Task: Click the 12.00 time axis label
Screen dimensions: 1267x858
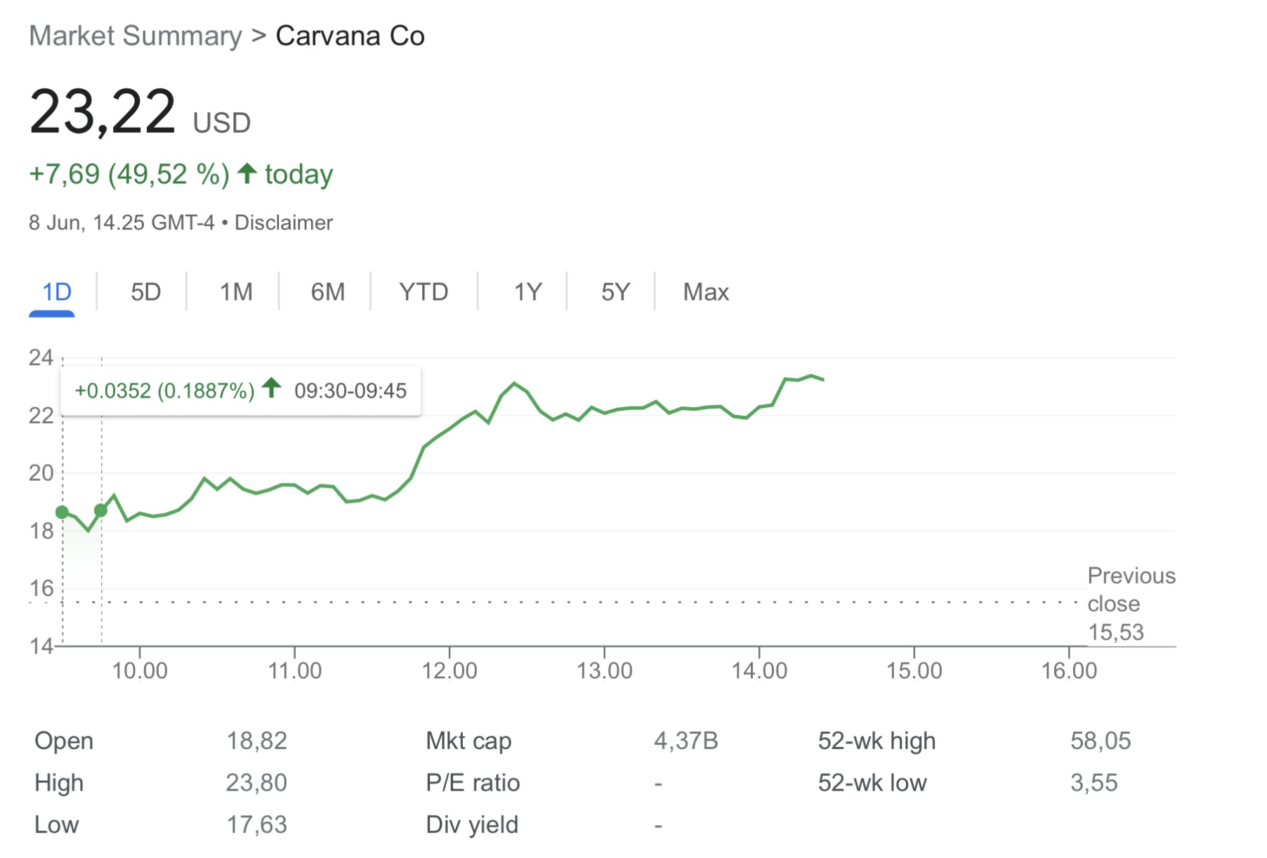Action: [449, 671]
